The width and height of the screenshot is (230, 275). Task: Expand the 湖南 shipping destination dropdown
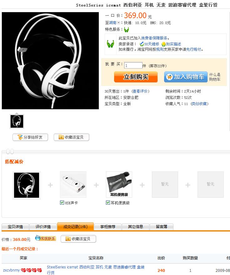click(118, 23)
